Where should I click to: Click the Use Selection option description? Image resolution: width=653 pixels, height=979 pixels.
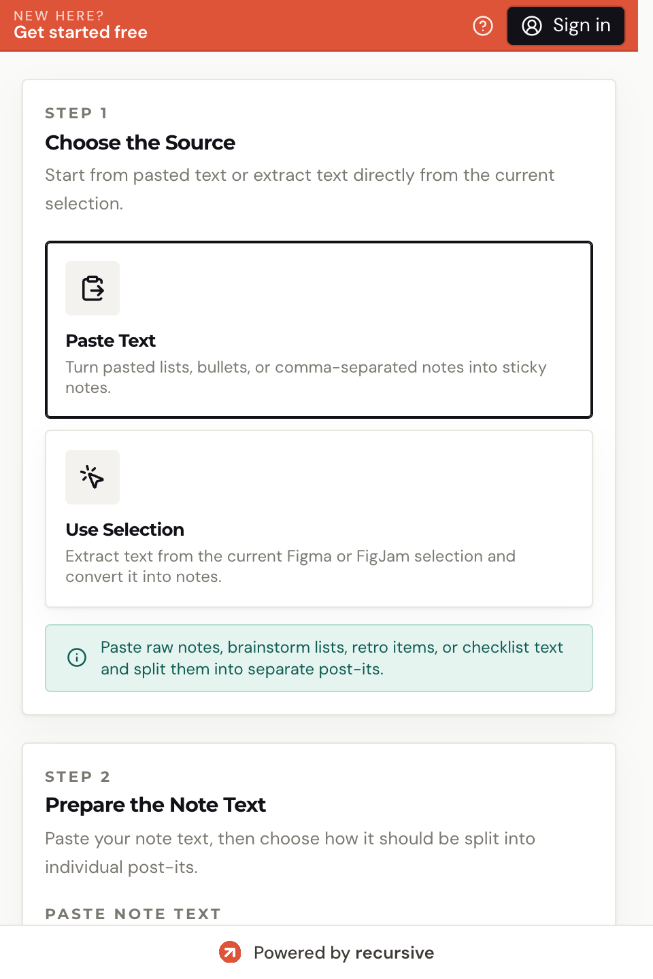(x=290, y=566)
